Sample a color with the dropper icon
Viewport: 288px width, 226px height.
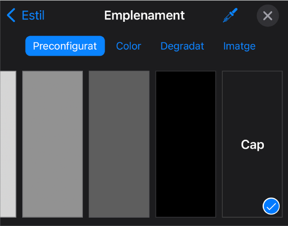coord(230,15)
